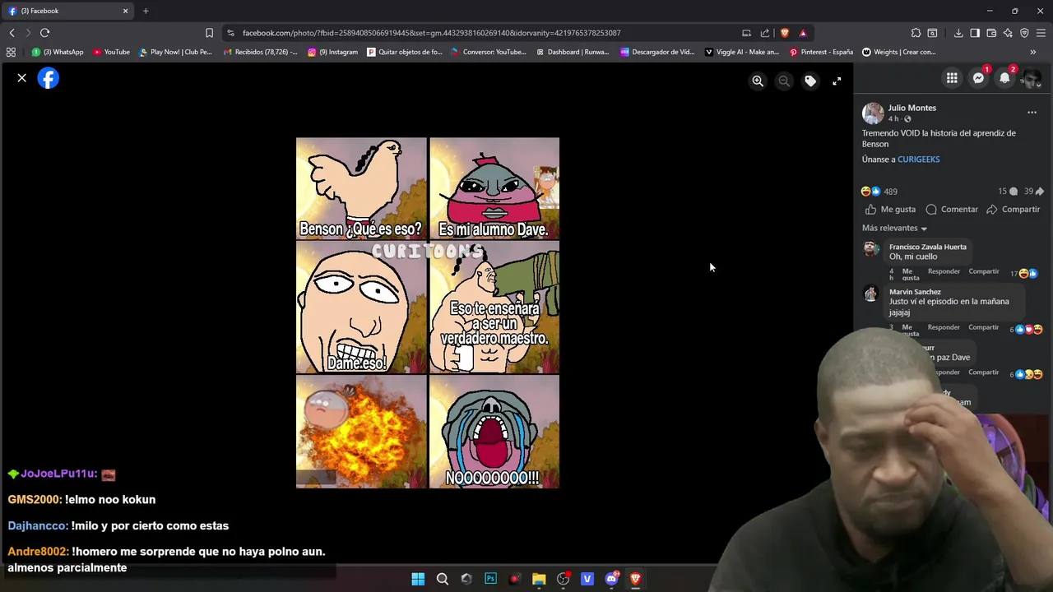The height and width of the screenshot is (592, 1053).
Task: Open post options three-dot menu
Action: 1032,112
